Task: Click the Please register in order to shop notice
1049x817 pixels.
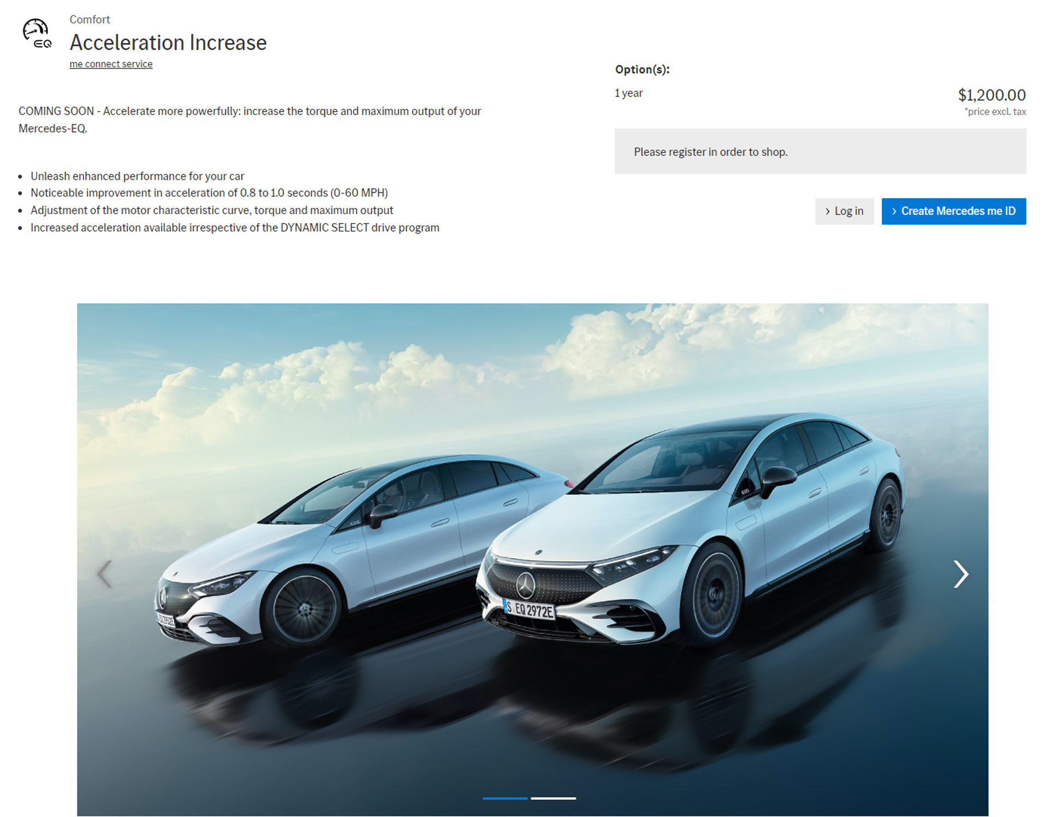Action: [x=820, y=151]
